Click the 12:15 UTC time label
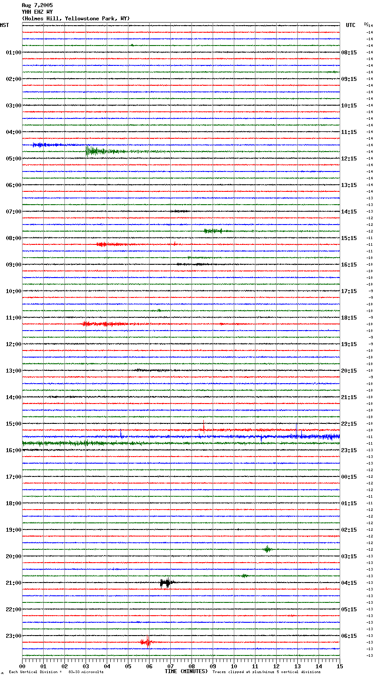Image resolution: width=375 pixels, height=678 pixels. click(349, 159)
